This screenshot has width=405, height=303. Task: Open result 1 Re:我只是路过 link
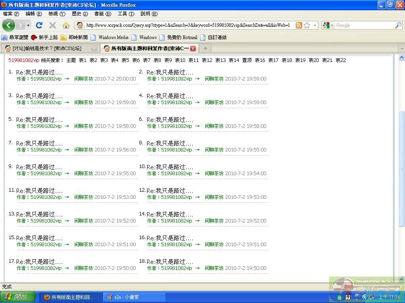[39, 73]
